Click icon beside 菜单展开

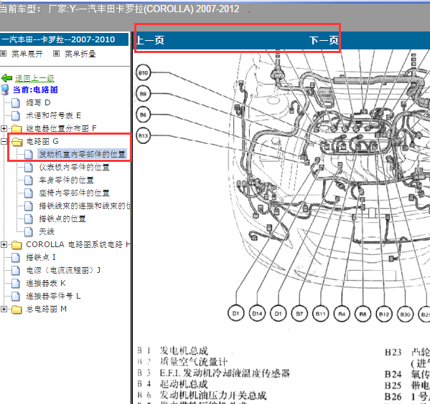[x=4, y=54]
